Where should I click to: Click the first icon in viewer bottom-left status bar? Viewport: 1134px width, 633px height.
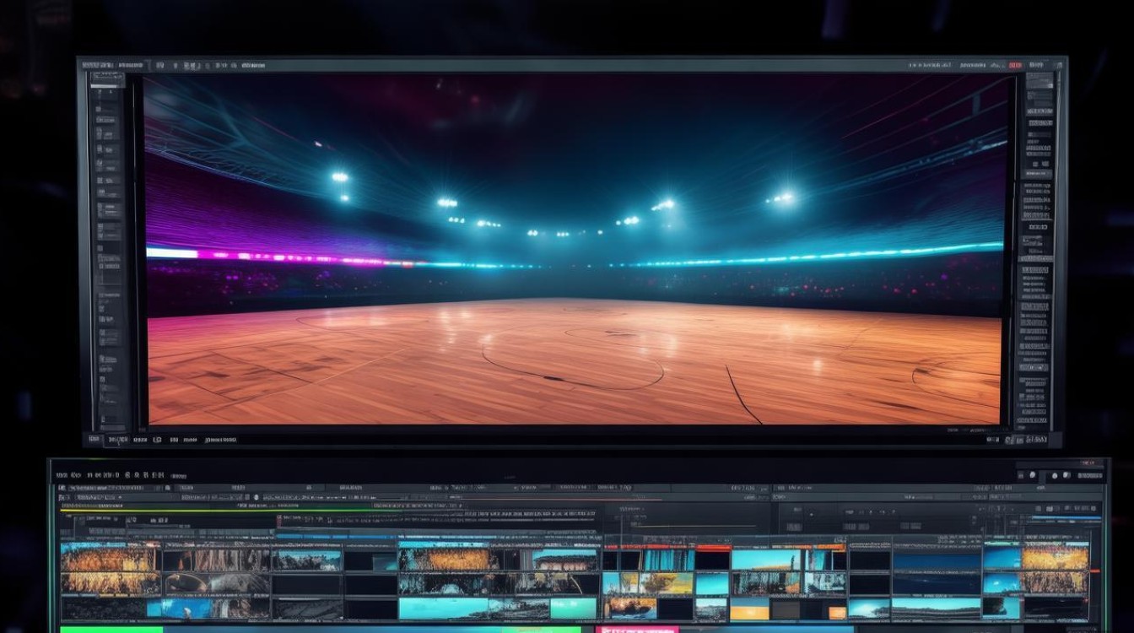click(x=94, y=440)
